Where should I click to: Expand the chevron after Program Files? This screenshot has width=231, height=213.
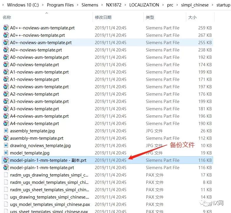coord(77,5)
